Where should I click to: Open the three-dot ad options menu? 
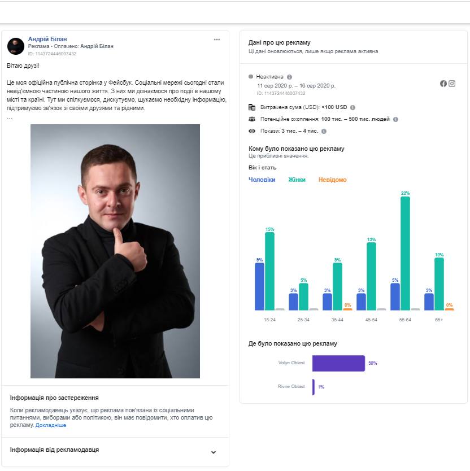click(216, 40)
